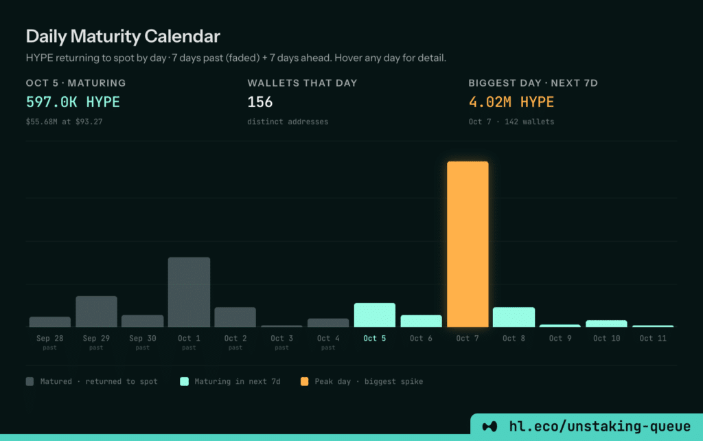Click the Oct 6 teal bar
This screenshot has height=441, width=703.
[421, 321]
